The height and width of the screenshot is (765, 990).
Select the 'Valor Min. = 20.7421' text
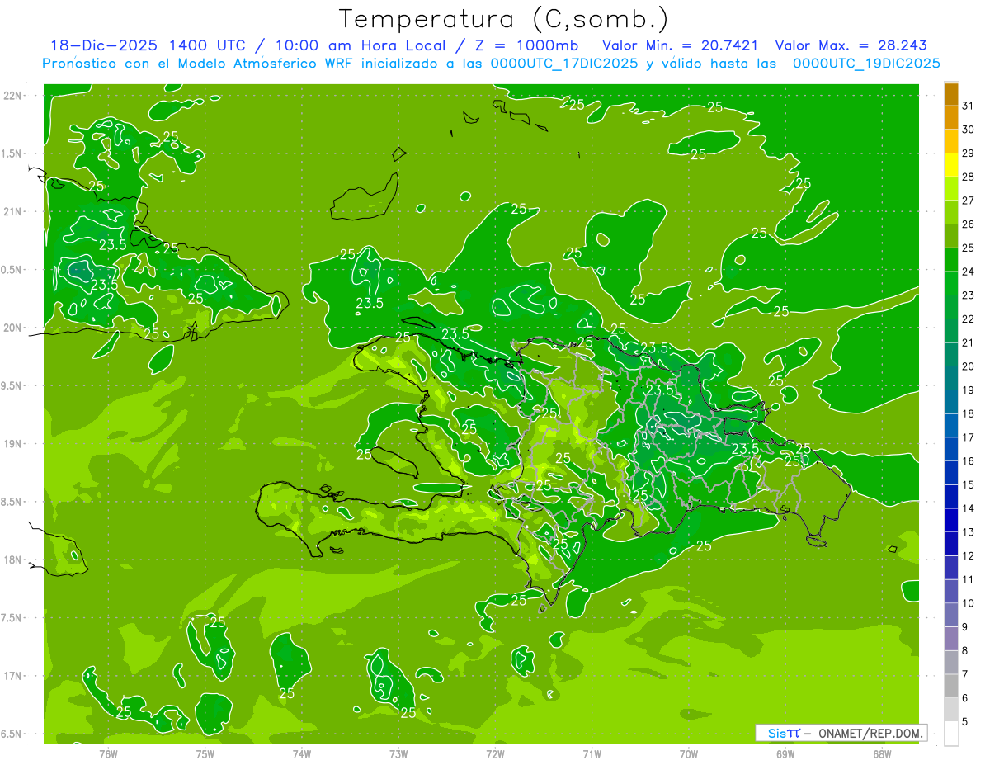(x=681, y=45)
